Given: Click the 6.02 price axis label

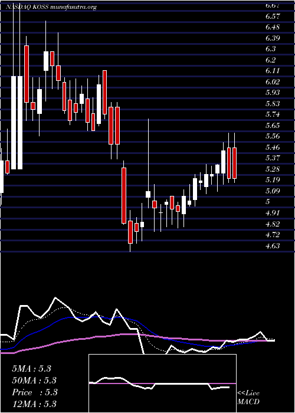Looking at the screenshot, I should [x=273, y=82].
